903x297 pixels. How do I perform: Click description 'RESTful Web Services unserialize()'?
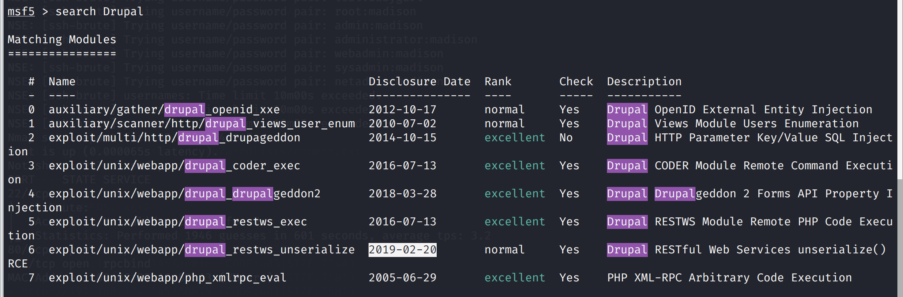(770, 250)
